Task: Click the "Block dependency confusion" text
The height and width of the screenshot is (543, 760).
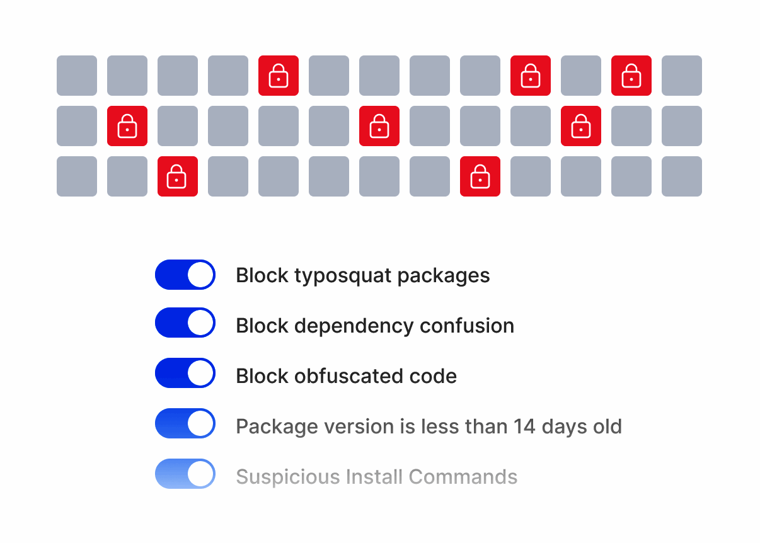Action: [x=374, y=326]
